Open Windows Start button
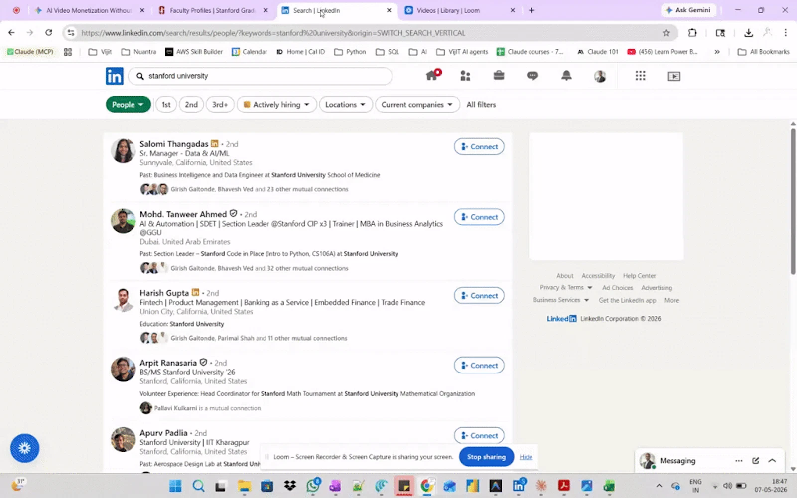The image size is (797, 498). 175,486
